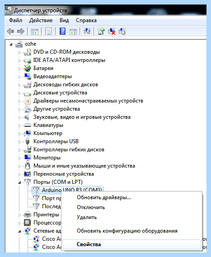
Task: Click the Контроллеры USB plug icon
Action: [x=28, y=141]
